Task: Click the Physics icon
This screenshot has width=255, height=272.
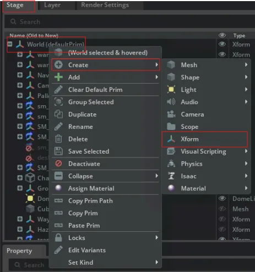Action: point(171,164)
